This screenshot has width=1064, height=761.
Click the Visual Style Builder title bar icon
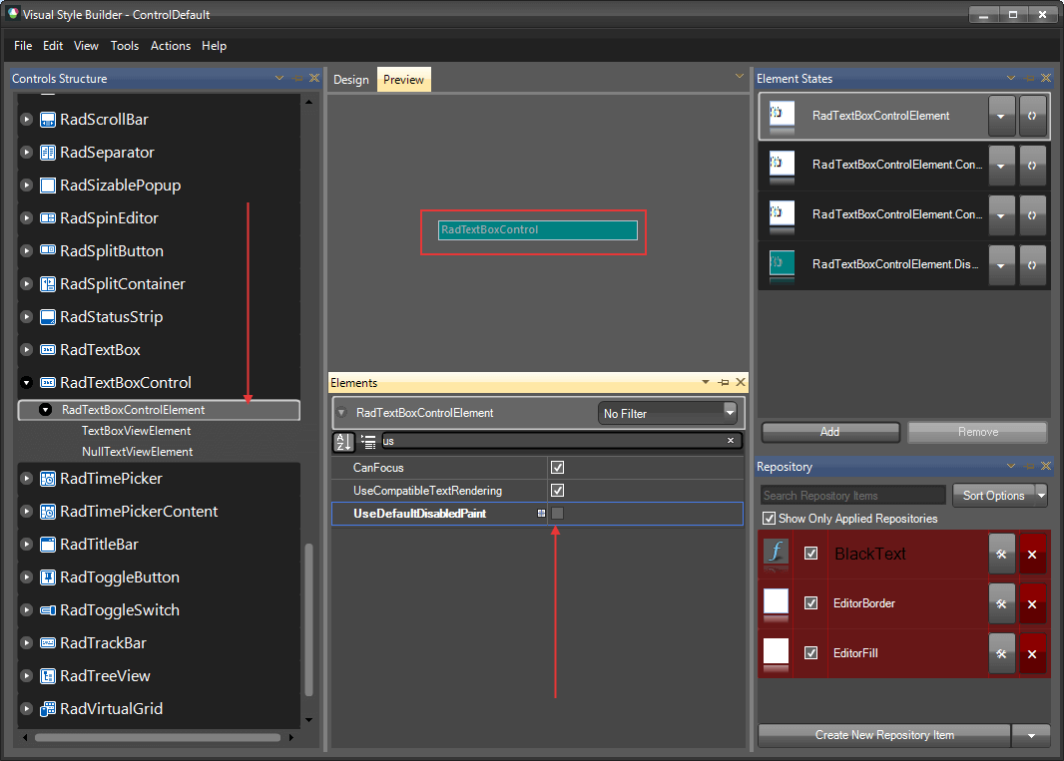pyautogui.click(x=11, y=14)
